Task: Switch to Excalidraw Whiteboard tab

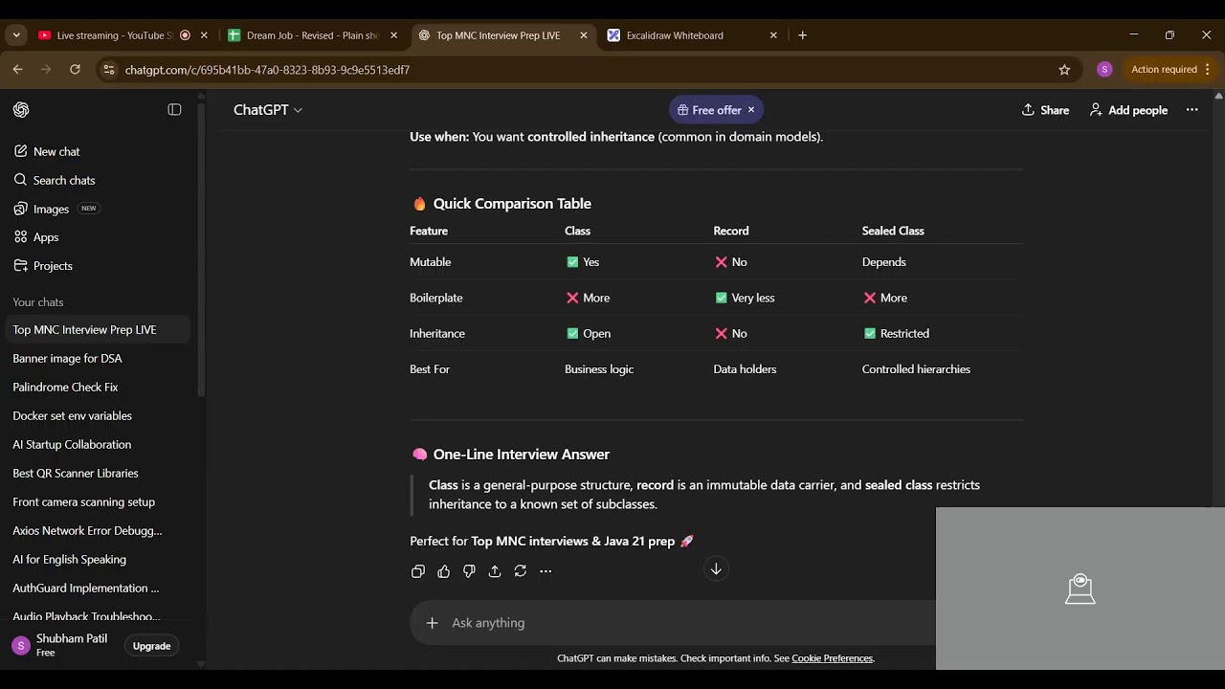Action: (x=675, y=35)
